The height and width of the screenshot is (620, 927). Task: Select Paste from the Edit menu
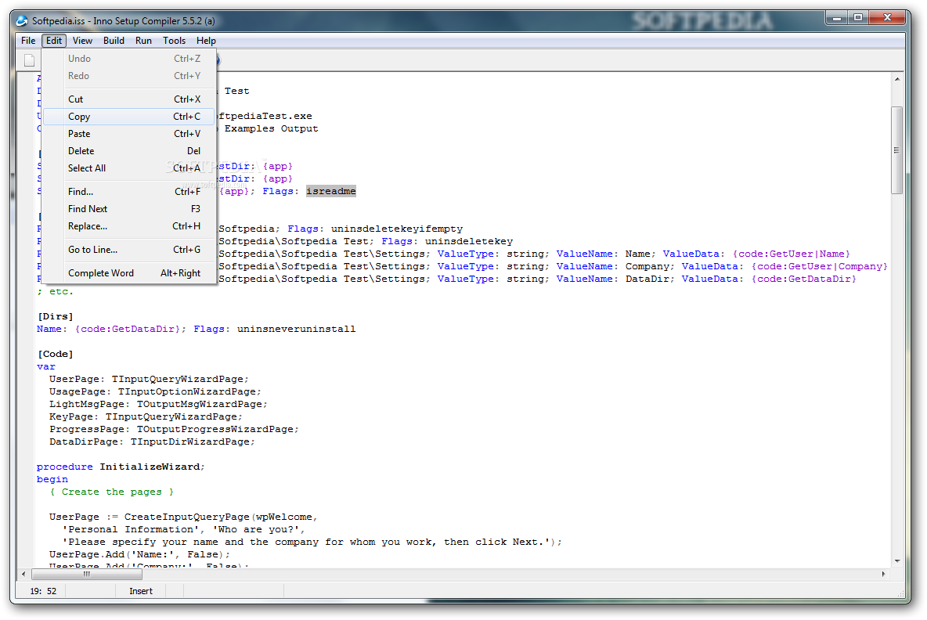tap(129, 134)
